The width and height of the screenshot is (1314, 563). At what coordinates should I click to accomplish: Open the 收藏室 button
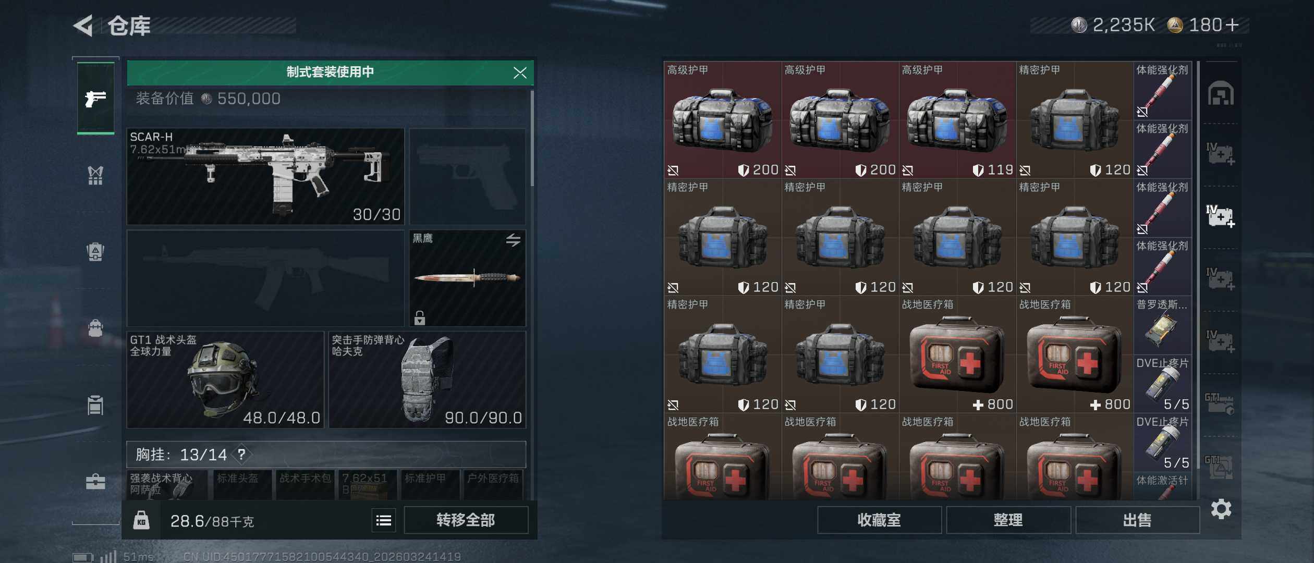tap(879, 520)
